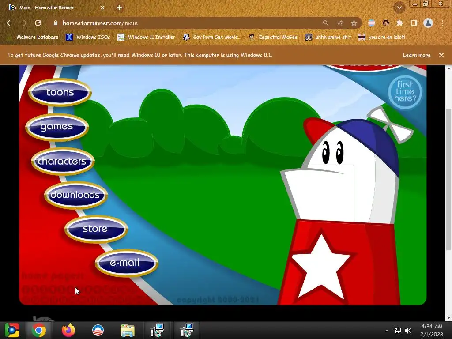Click the 'first time here?' circle

coord(405,92)
